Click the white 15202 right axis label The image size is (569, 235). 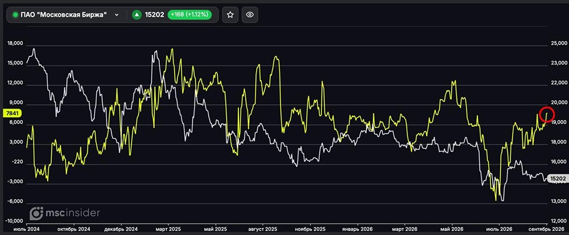pos(558,179)
